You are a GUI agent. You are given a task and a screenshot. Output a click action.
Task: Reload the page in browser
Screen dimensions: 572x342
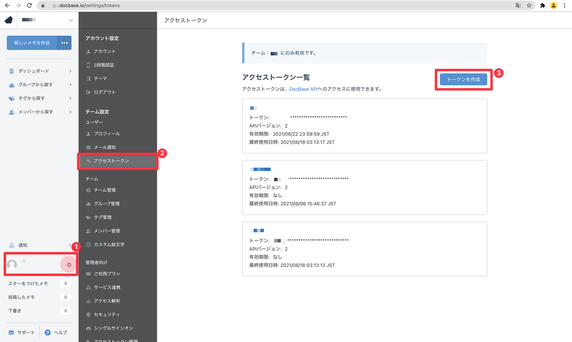click(29, 6)
